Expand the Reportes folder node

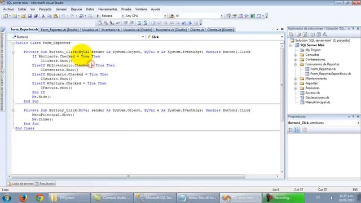click(x=296, y=83)
